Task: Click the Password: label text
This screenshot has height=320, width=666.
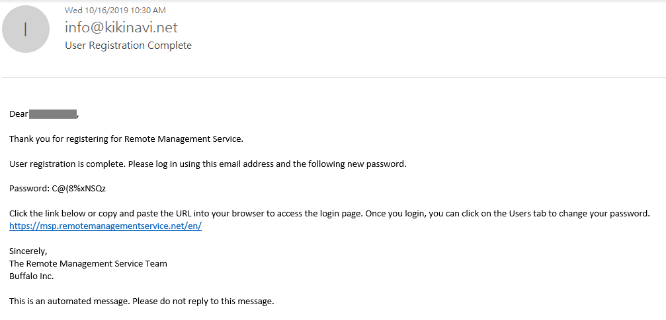Action: tap(29, 188)
